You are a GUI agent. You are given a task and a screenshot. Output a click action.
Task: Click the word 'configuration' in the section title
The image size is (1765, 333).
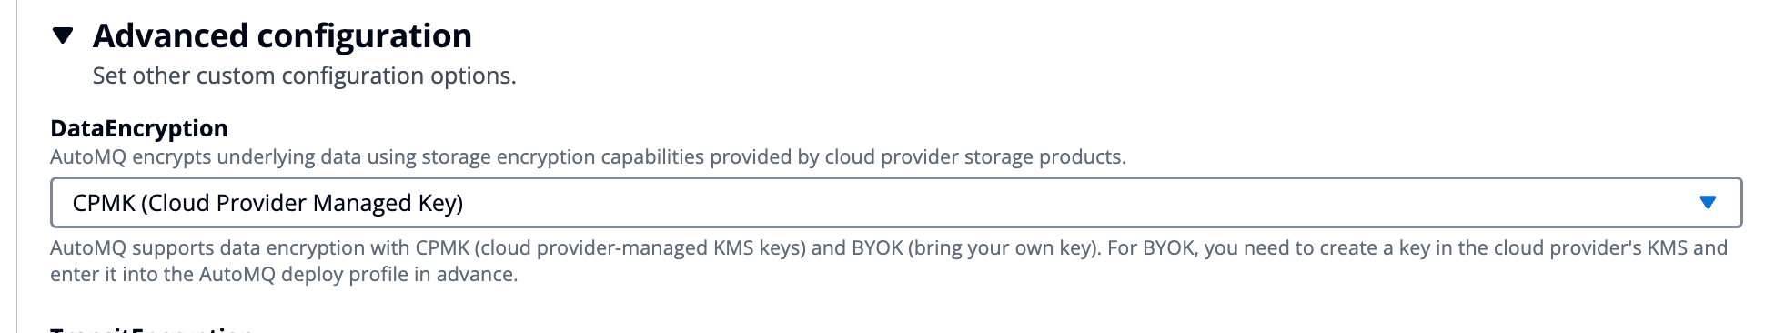pos(365,36)
